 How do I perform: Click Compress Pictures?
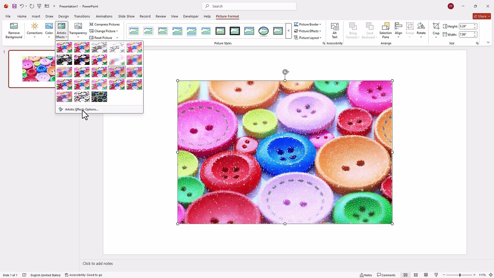click(x=104, y=24)
